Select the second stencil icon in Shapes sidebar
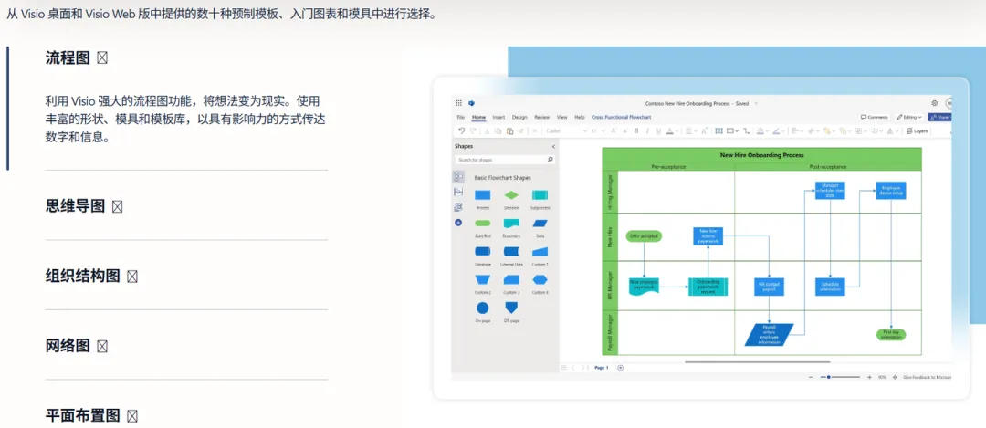The height and width of the screenshot is (428, 986). click(457, 193)
